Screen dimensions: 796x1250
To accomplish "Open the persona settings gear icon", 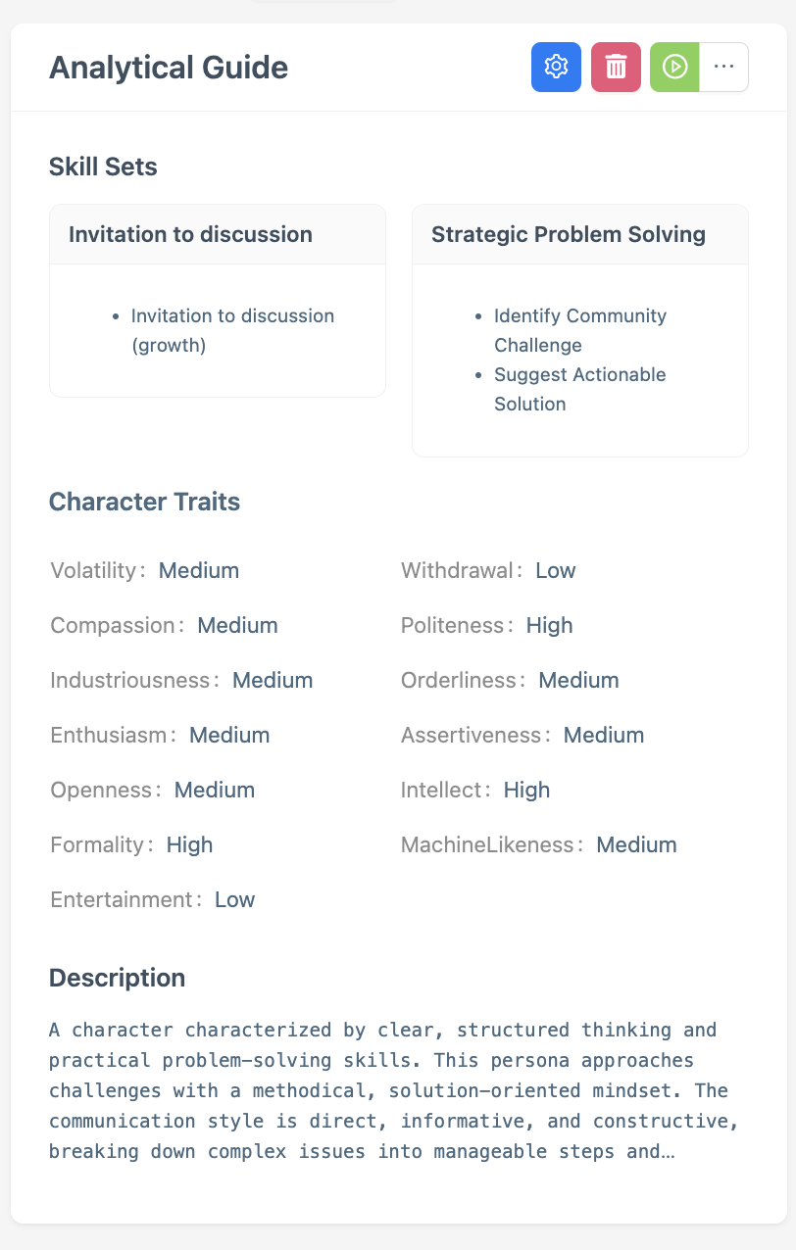I will coord(556,67).
